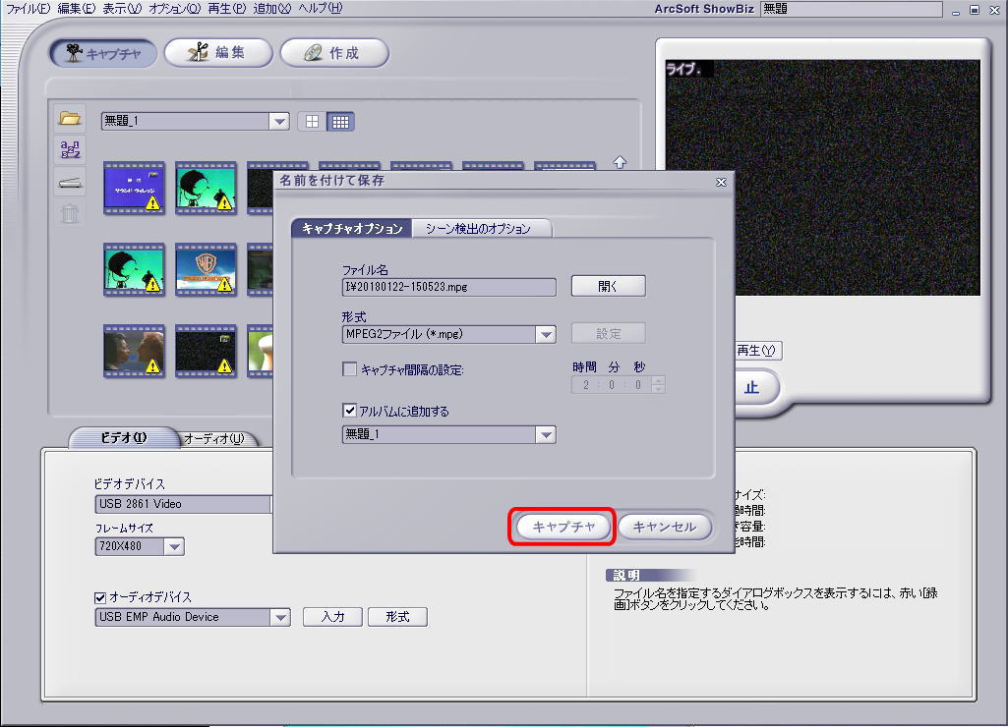Click the scanner acquire icon
The image size is (1008, 727).
(70, 183)
